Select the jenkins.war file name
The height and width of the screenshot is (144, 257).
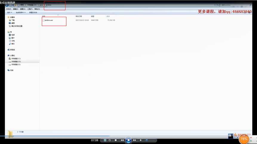49,20
